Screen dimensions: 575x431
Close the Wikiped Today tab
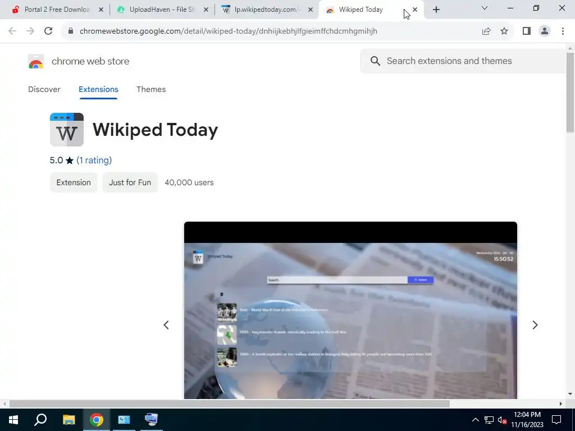tap(415, 10)
